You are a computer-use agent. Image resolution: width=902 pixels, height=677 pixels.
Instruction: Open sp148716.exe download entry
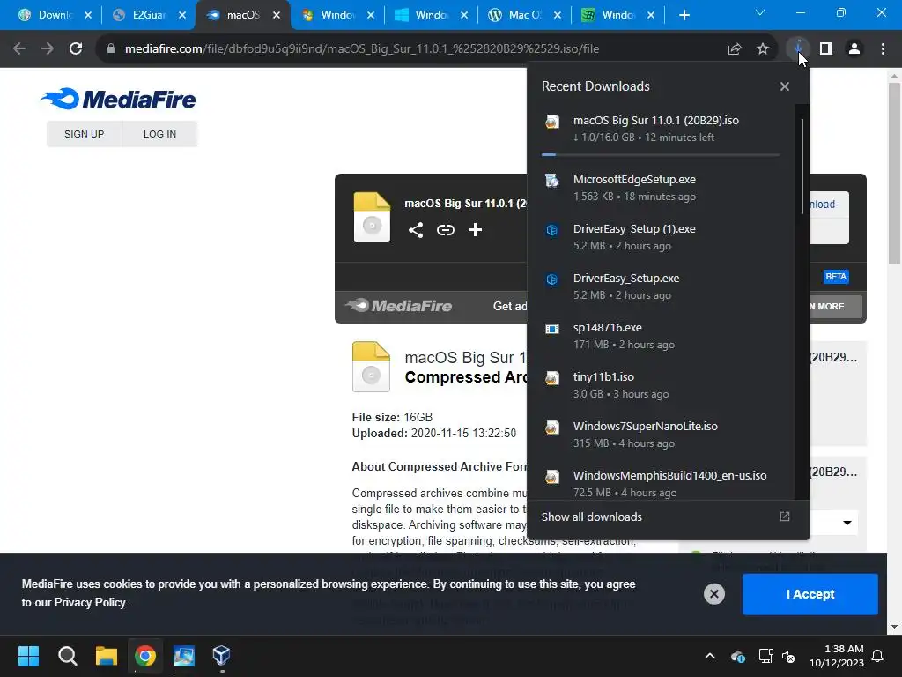(x=661, y=336)
